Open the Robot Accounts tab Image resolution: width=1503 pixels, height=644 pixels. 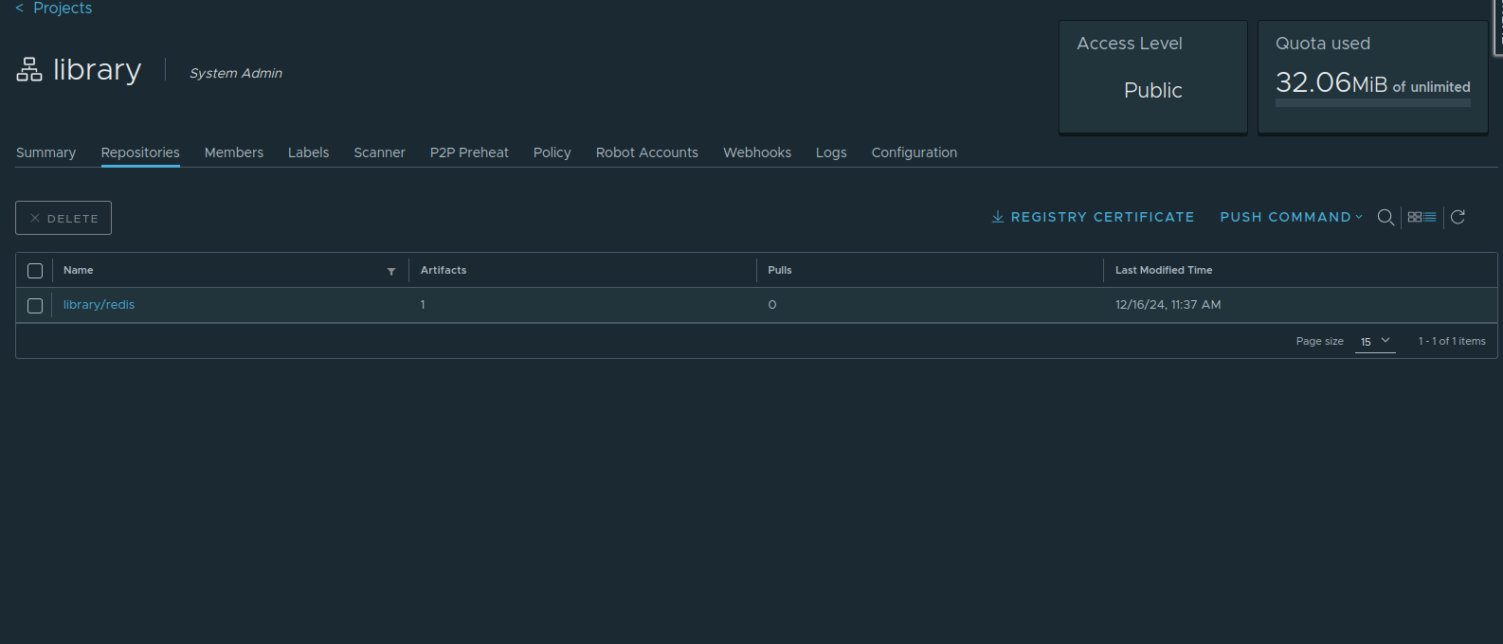[646, 152]
